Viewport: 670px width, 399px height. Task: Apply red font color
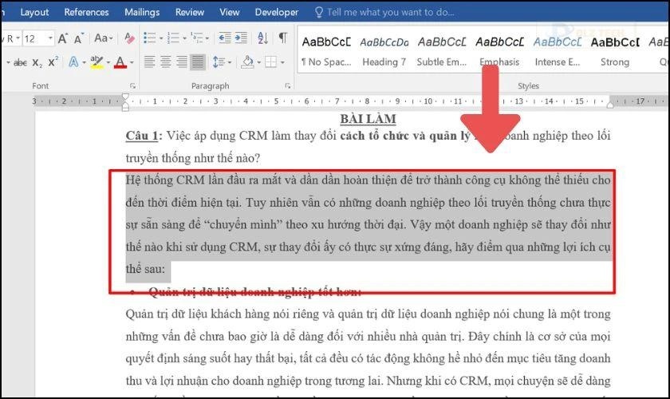click(x=120, y=62)
